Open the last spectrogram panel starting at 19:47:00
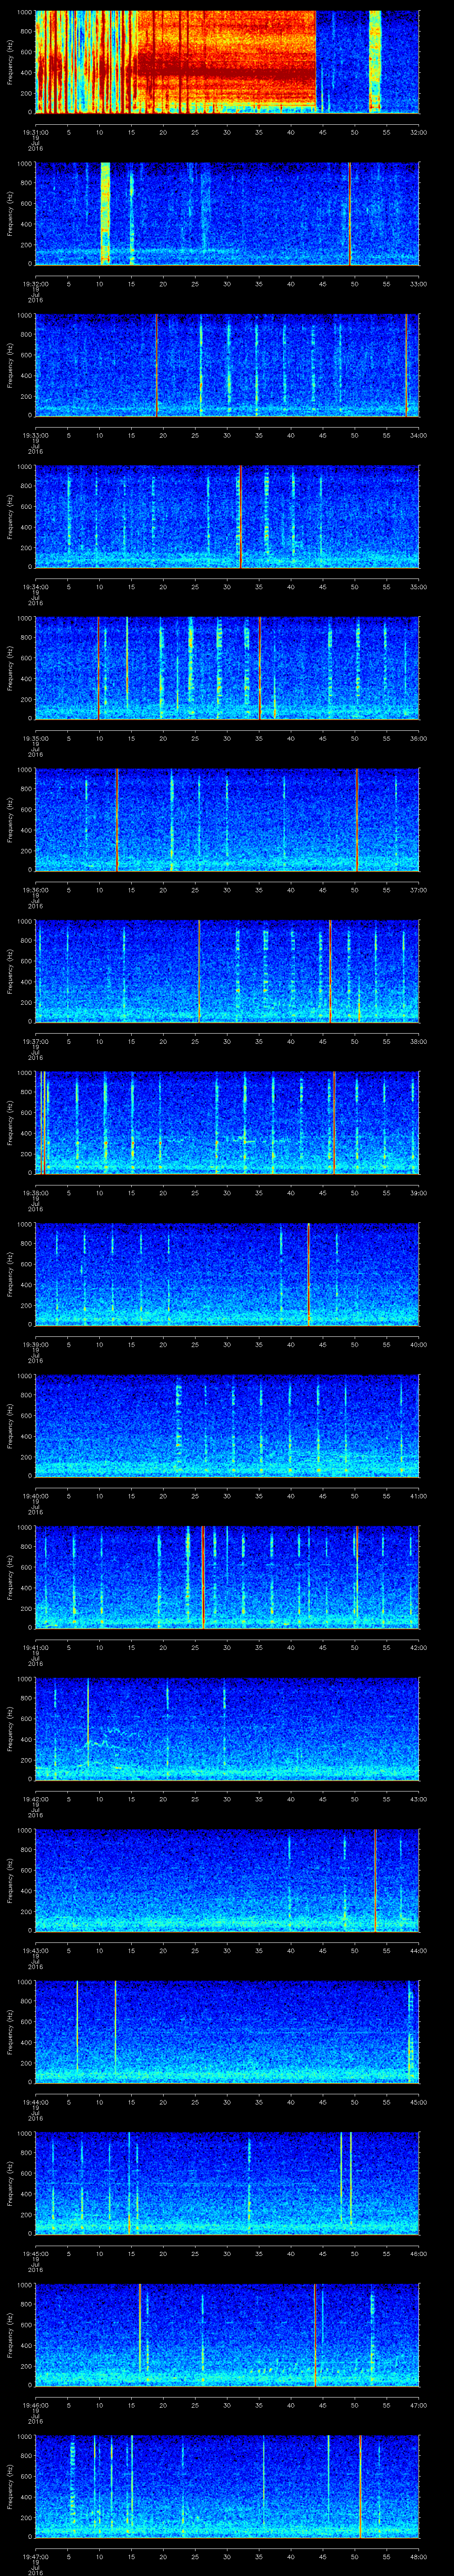 [227, 2486]
